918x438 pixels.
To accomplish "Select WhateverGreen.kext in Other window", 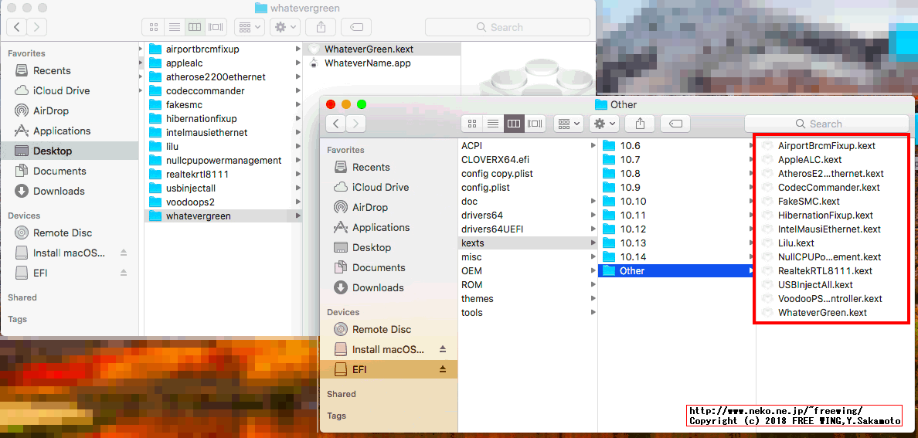I will (x=822, y=313).
